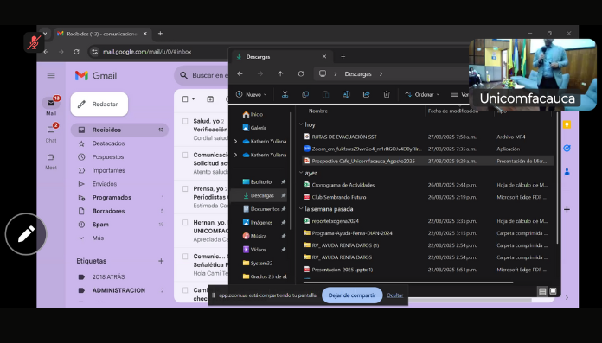Click the Cut scissors icon in Explorer
The height and width of the screenshot is (343, 602).
coord(285,94)
